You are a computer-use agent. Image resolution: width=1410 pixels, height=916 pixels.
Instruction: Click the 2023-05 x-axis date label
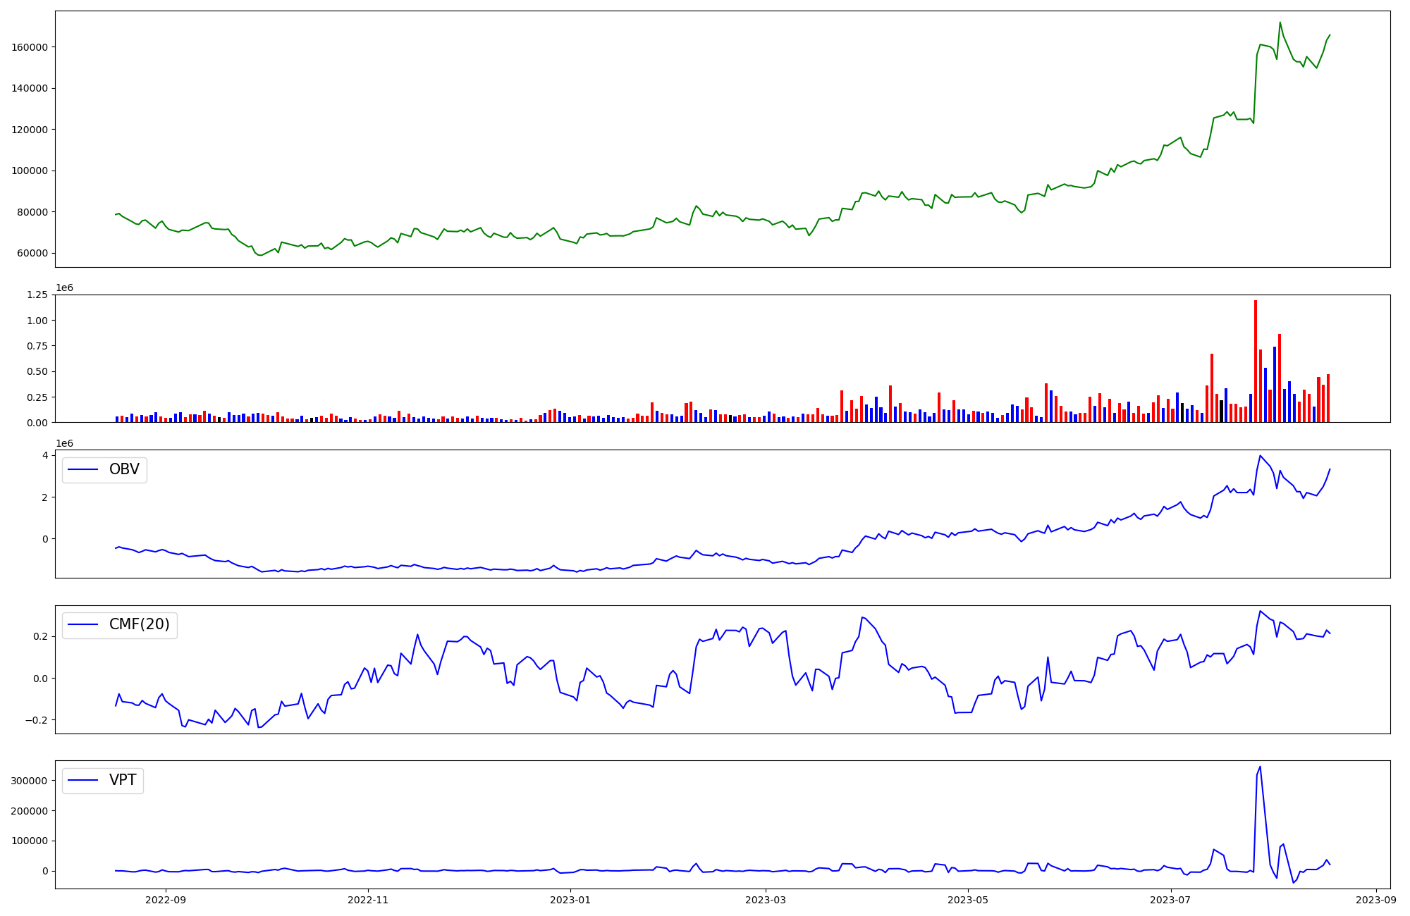tap(967, 900)
